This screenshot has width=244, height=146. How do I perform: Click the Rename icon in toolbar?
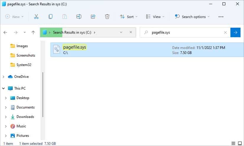79,17
